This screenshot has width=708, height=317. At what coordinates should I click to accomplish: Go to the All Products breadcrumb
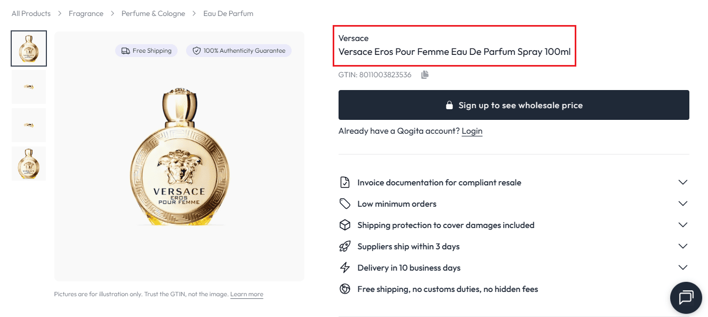(31, 13)
